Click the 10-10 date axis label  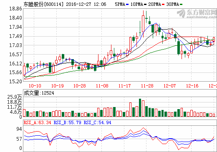point(35,86)
